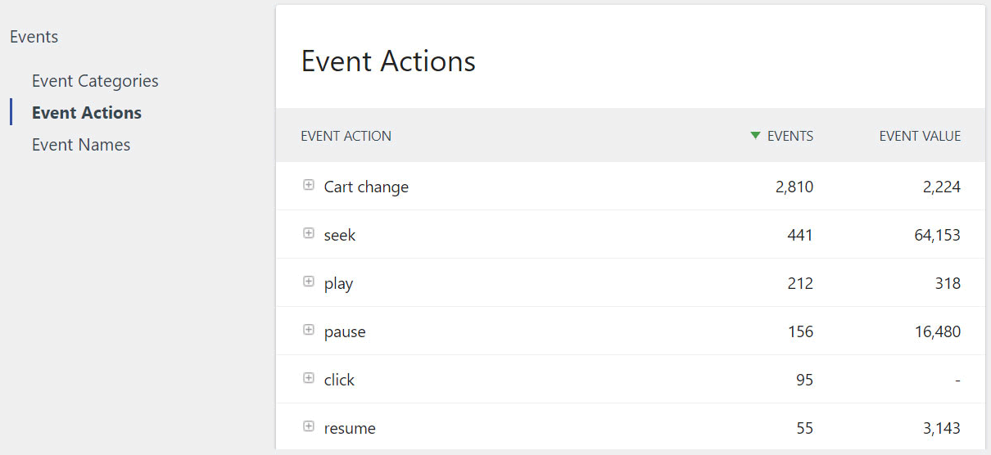Screen dimensions: 991x455
Task: Expand the play event action row
Action: tap(309, 282)
